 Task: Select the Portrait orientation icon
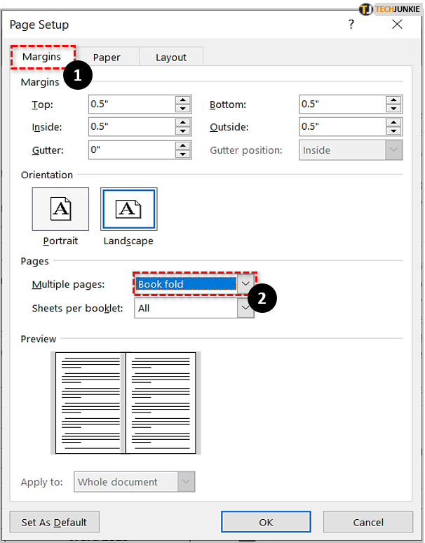60,208
